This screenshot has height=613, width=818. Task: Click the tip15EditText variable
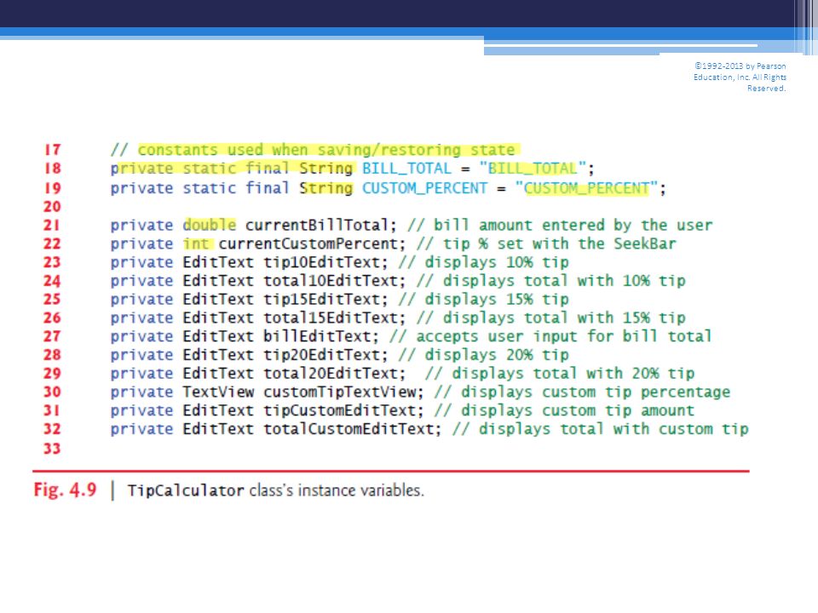[321, 299]
